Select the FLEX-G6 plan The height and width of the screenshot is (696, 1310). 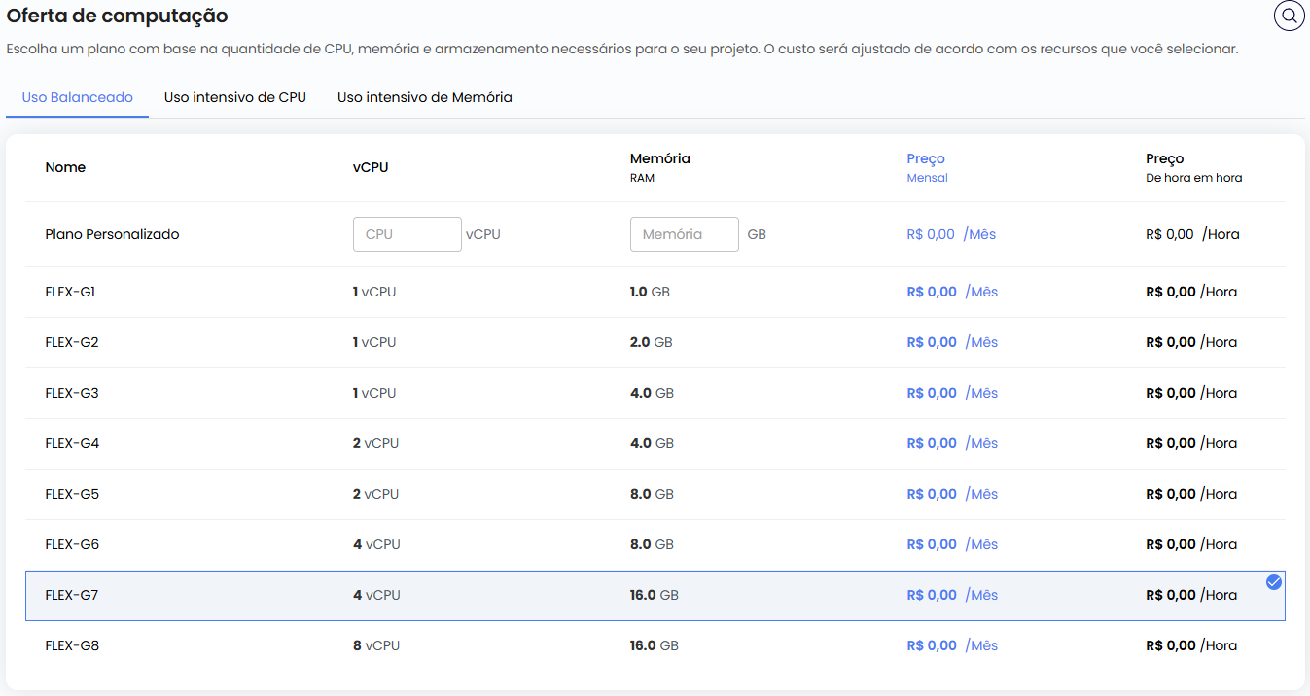tap(655, 544)
